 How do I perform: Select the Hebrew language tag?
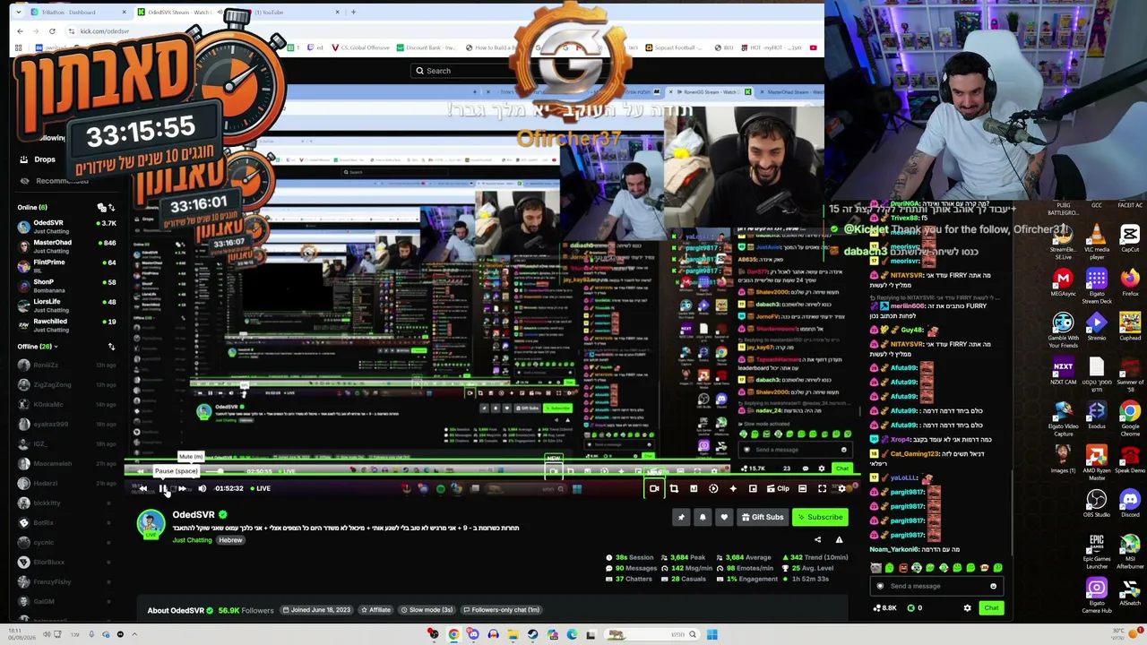tap(230, 540)
